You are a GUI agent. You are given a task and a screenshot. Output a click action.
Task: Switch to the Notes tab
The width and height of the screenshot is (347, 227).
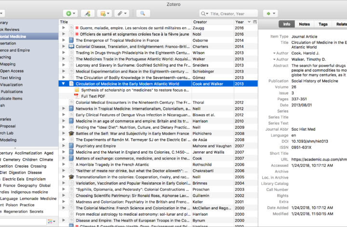coord(304,24)
